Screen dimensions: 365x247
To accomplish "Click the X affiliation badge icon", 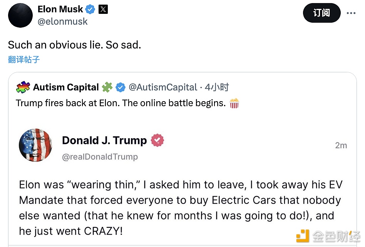I will 103,9.
